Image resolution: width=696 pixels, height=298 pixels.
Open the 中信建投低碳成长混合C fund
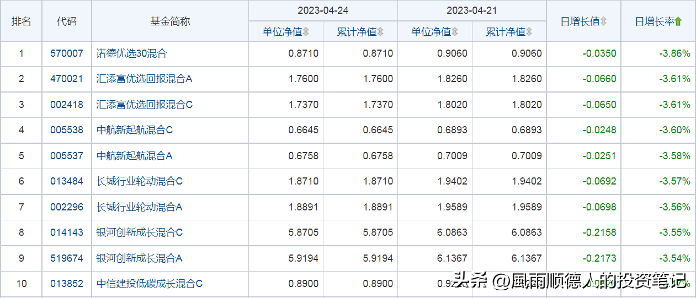tap(150, 284)
